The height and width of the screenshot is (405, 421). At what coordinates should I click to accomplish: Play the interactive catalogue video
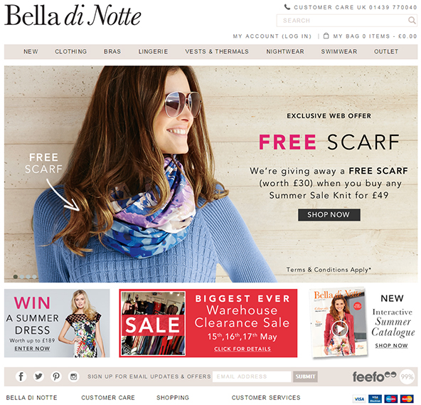[339, 329]
